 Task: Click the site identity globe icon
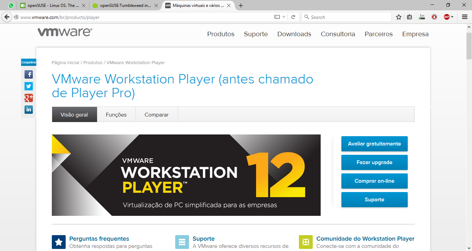coord(16,17)
